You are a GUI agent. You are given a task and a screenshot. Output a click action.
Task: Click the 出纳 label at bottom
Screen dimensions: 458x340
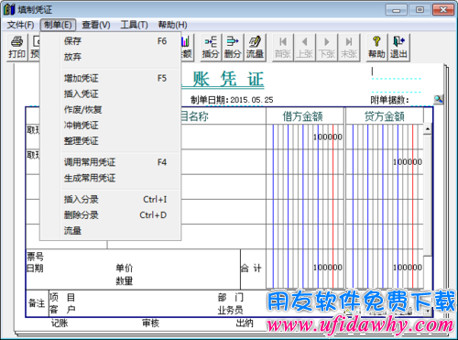245,323
